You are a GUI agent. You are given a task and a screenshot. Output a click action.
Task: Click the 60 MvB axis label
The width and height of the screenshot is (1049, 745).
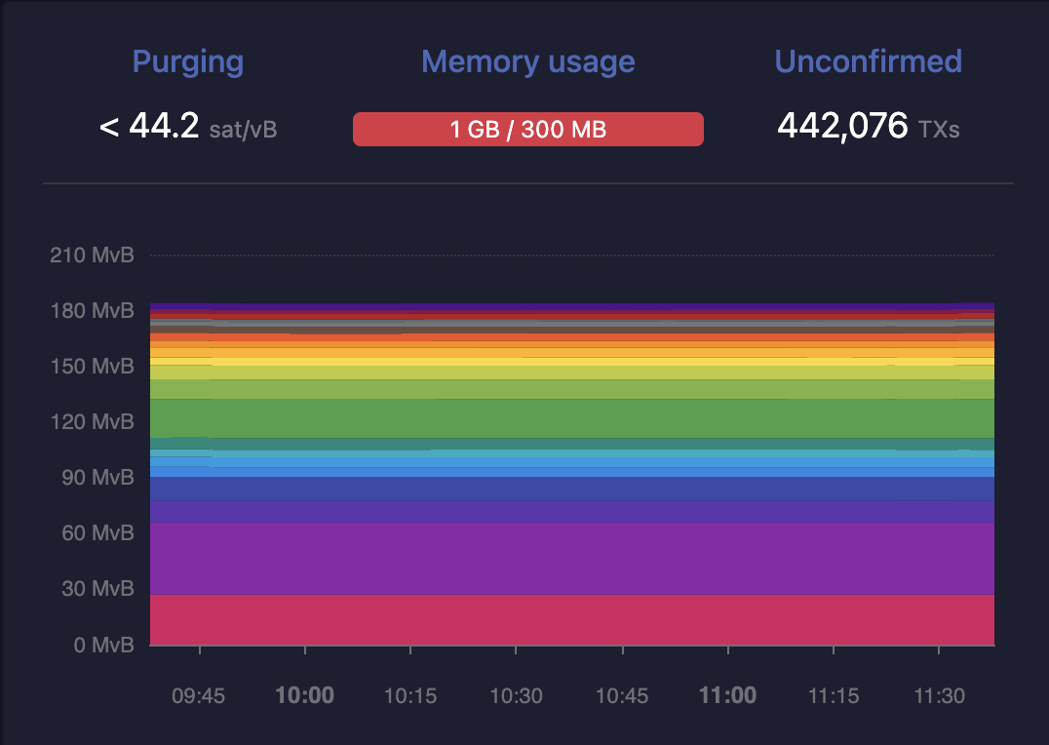click(97, 532)
